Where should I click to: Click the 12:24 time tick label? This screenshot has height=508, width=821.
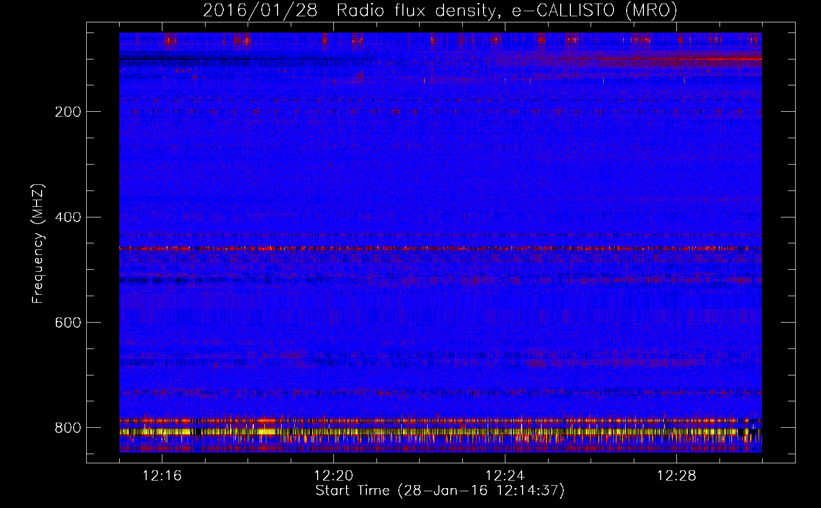(505, 476)
